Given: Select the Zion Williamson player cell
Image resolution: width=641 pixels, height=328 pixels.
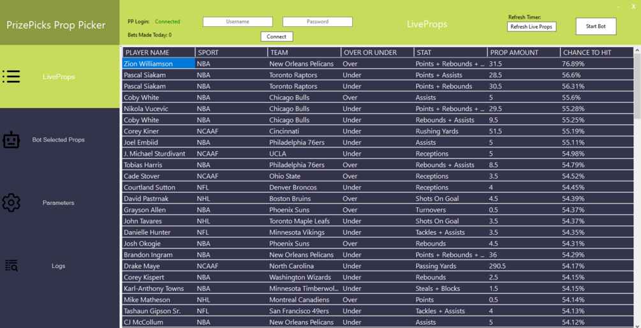Looking at the screenshot, I should pyautogui.click(x=159, y=64).
